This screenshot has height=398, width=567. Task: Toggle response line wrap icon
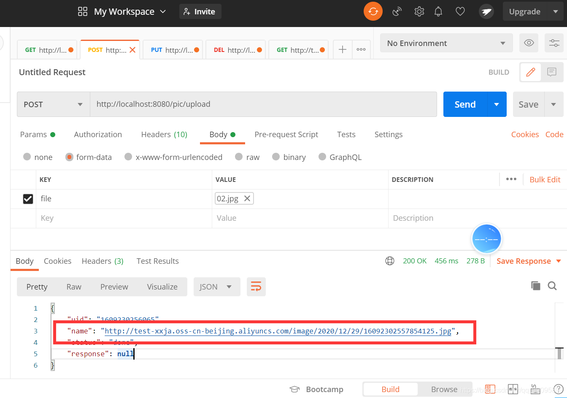[256, 287]
